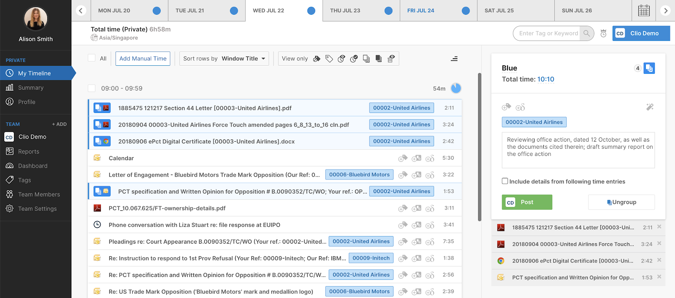Click the 10:10 total time value
The height and width of the screenshot is (298, 675).
(545, 79)
